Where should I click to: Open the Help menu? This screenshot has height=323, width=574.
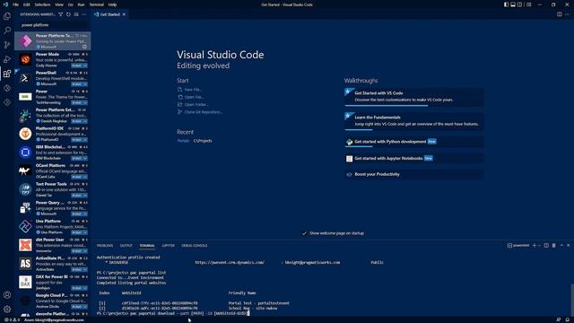[x=112, y=4]
